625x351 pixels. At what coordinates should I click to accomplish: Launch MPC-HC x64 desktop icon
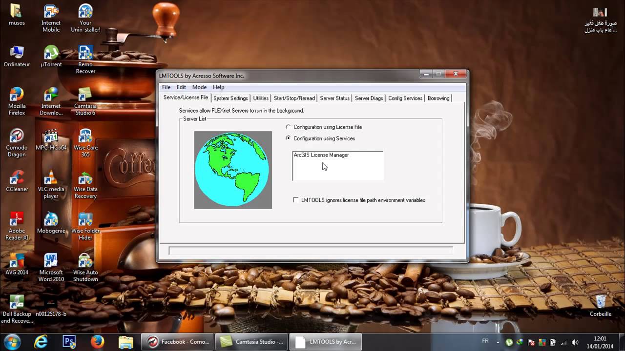pos(51,140)
